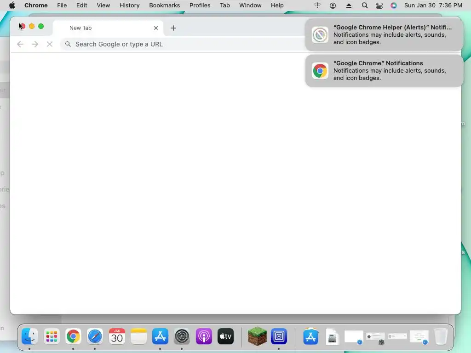Stop page loading with the X icon
This screenshot has width=471, height=353.
click(50, 45)
